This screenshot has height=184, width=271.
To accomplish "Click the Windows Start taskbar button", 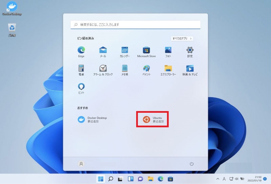I will pos(101,179).
